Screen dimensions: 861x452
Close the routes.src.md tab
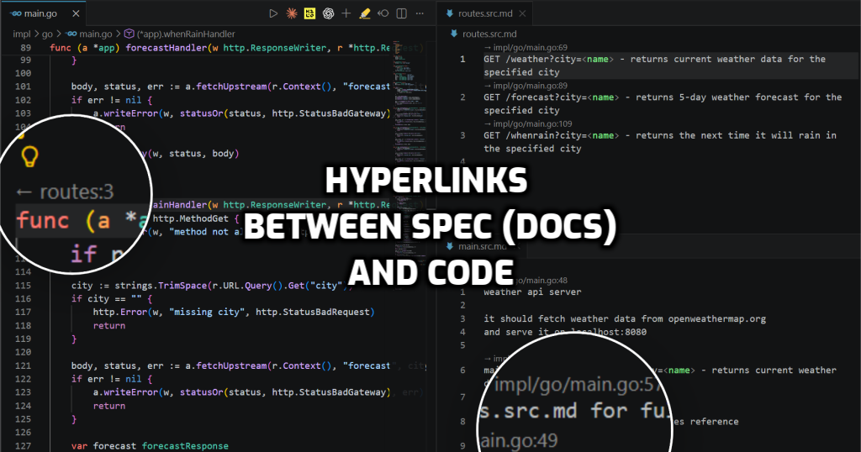click(522, 13)
